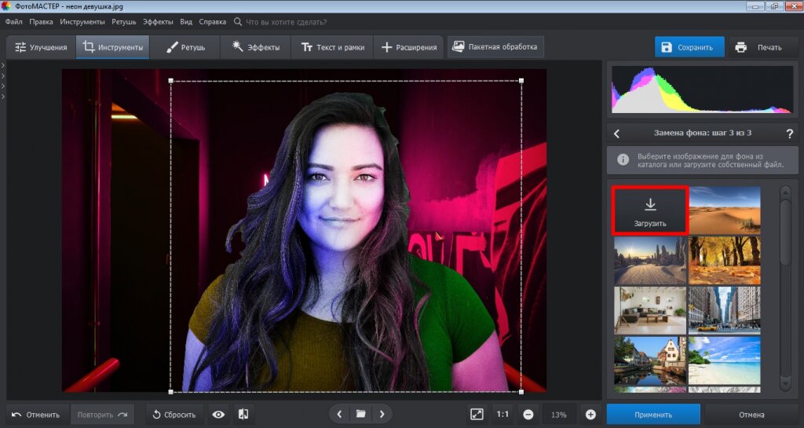
Task: Click Загрузить to upload a background
Action: [x=650, y=210]
